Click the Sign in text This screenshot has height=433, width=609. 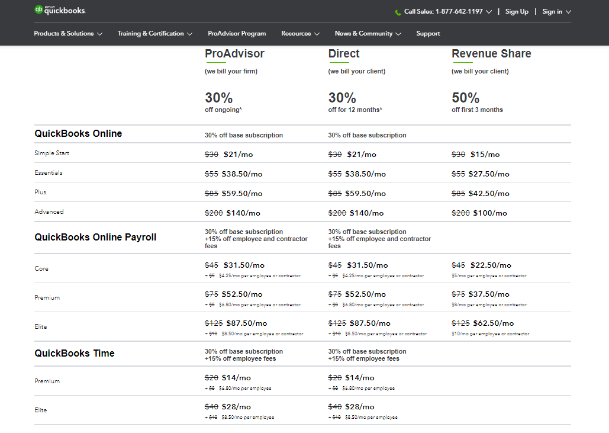(552, 12)
